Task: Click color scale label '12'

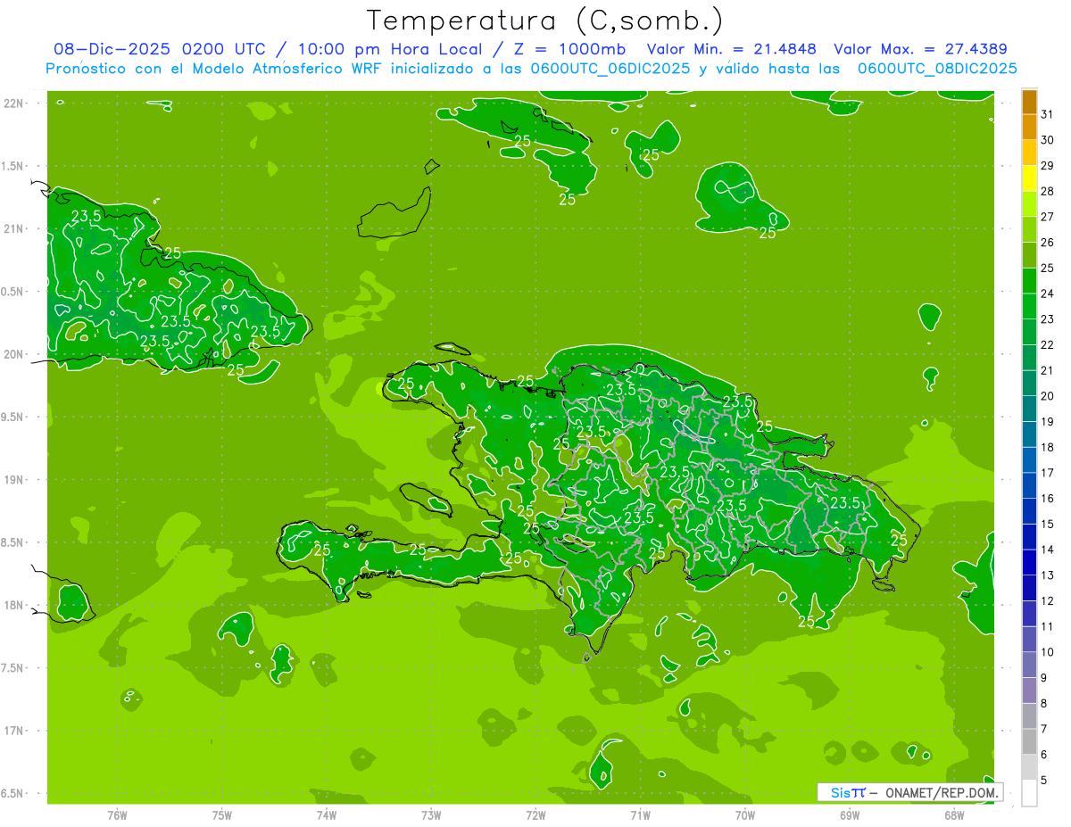Action: point(1047,600)
